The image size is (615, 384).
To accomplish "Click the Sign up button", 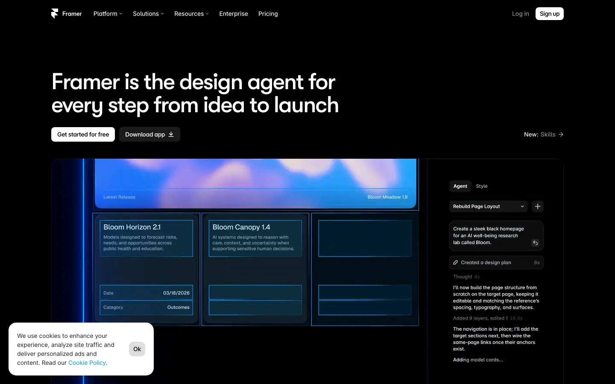I will [x=550, y=14].
